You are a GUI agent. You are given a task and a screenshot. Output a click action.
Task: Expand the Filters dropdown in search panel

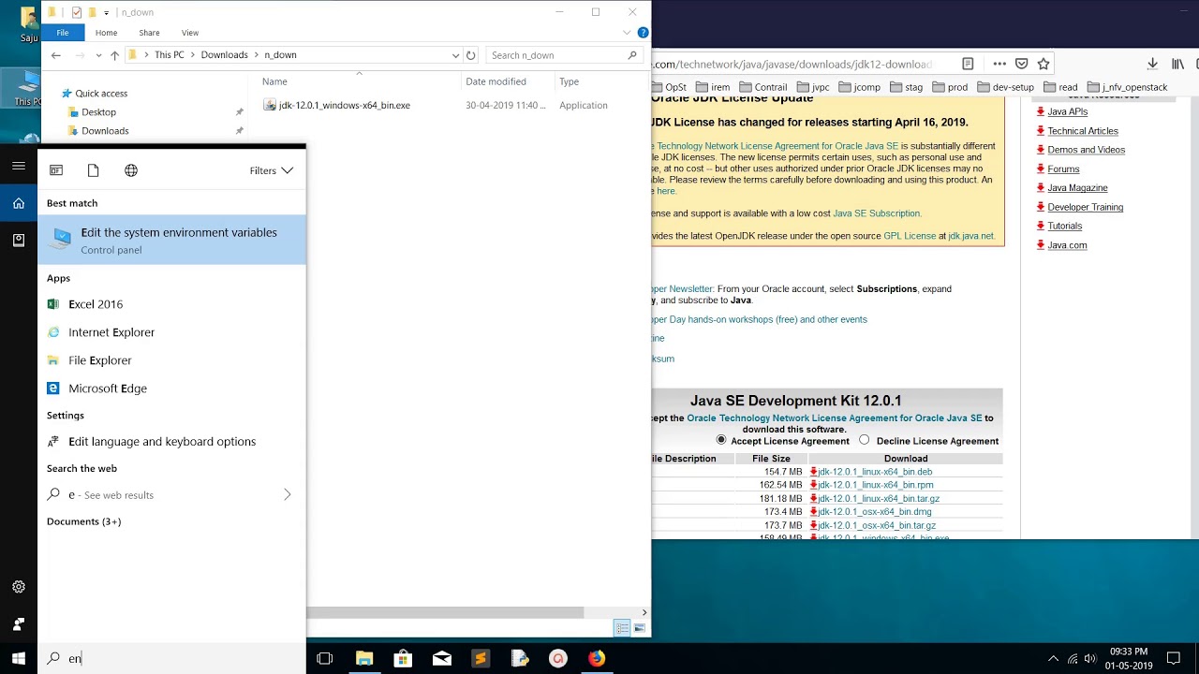[x=272, y=170]
